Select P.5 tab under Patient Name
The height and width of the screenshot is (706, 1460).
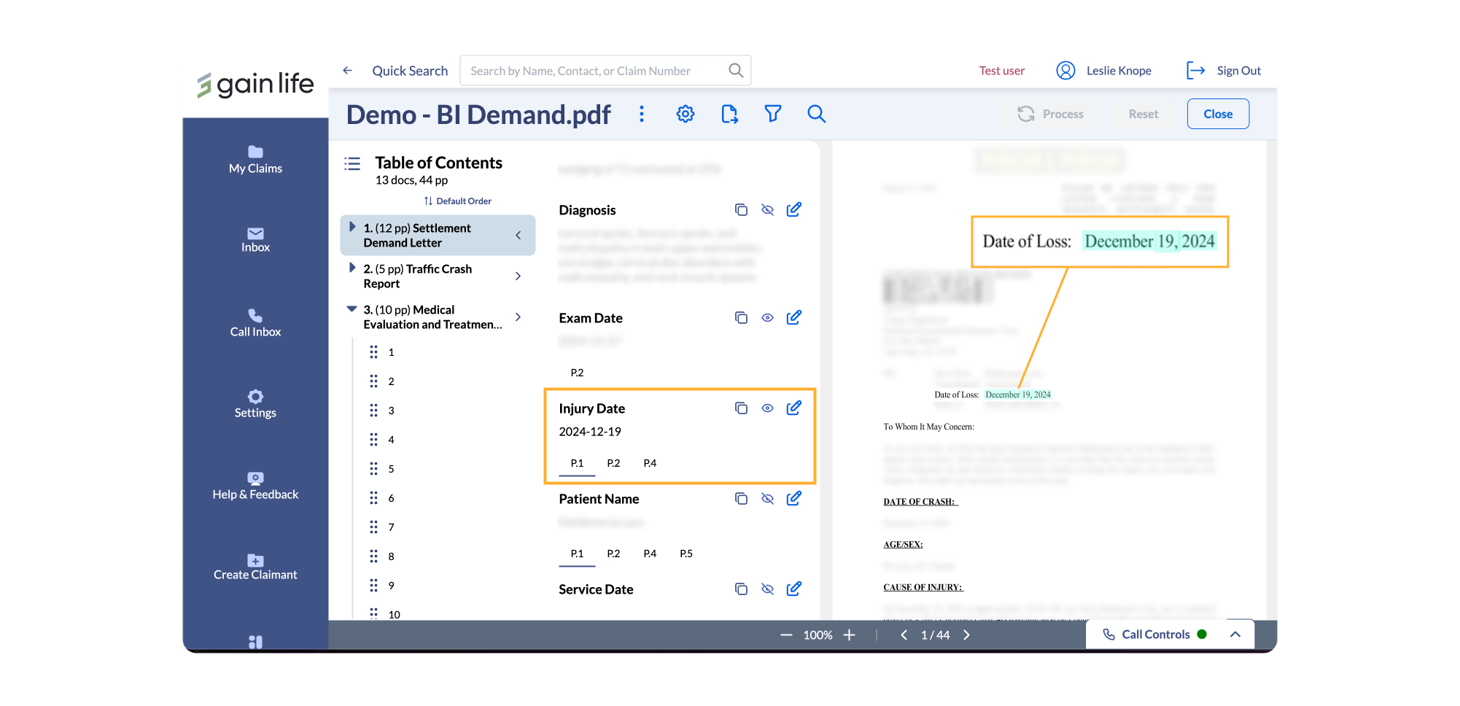click(x=686, y=554)
